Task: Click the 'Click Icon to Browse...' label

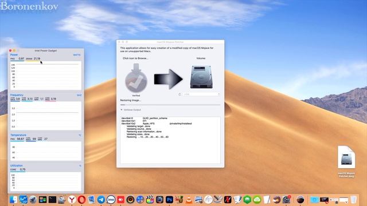Action: (135, 58)
